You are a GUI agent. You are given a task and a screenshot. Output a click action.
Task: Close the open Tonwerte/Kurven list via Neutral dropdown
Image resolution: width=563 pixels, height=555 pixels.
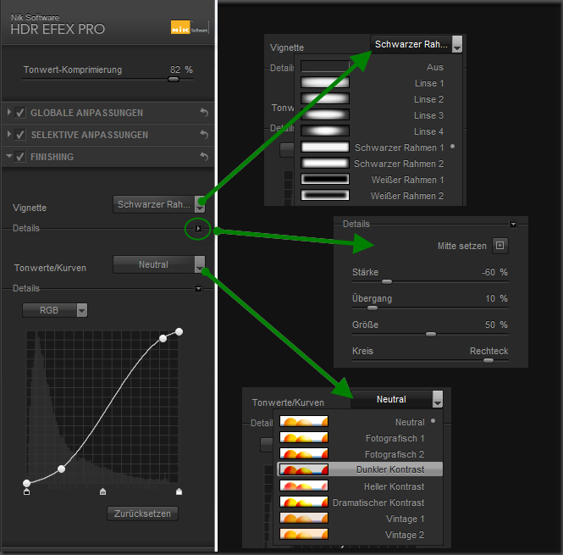397,399
